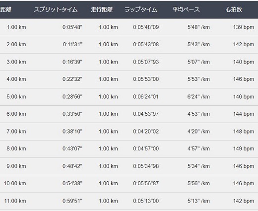
Task: Select split time 0:48'42"
Action: point(72,166)
